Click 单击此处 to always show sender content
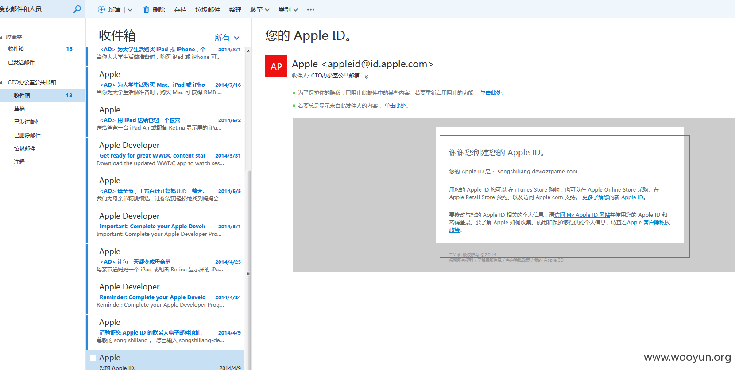Screen dimensions: 735x370 click(395, 106)
